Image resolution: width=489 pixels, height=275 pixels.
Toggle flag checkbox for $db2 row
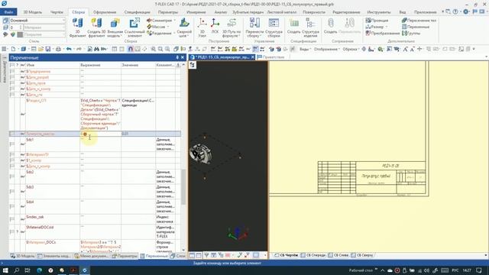click(12, 176)
